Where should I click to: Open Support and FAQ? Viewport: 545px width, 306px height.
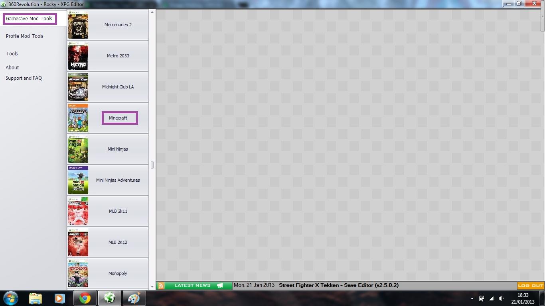pos(24,78)
